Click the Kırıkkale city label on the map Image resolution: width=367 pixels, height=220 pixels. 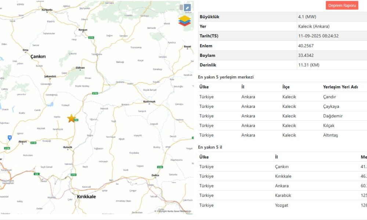click(x=86, y=197)
